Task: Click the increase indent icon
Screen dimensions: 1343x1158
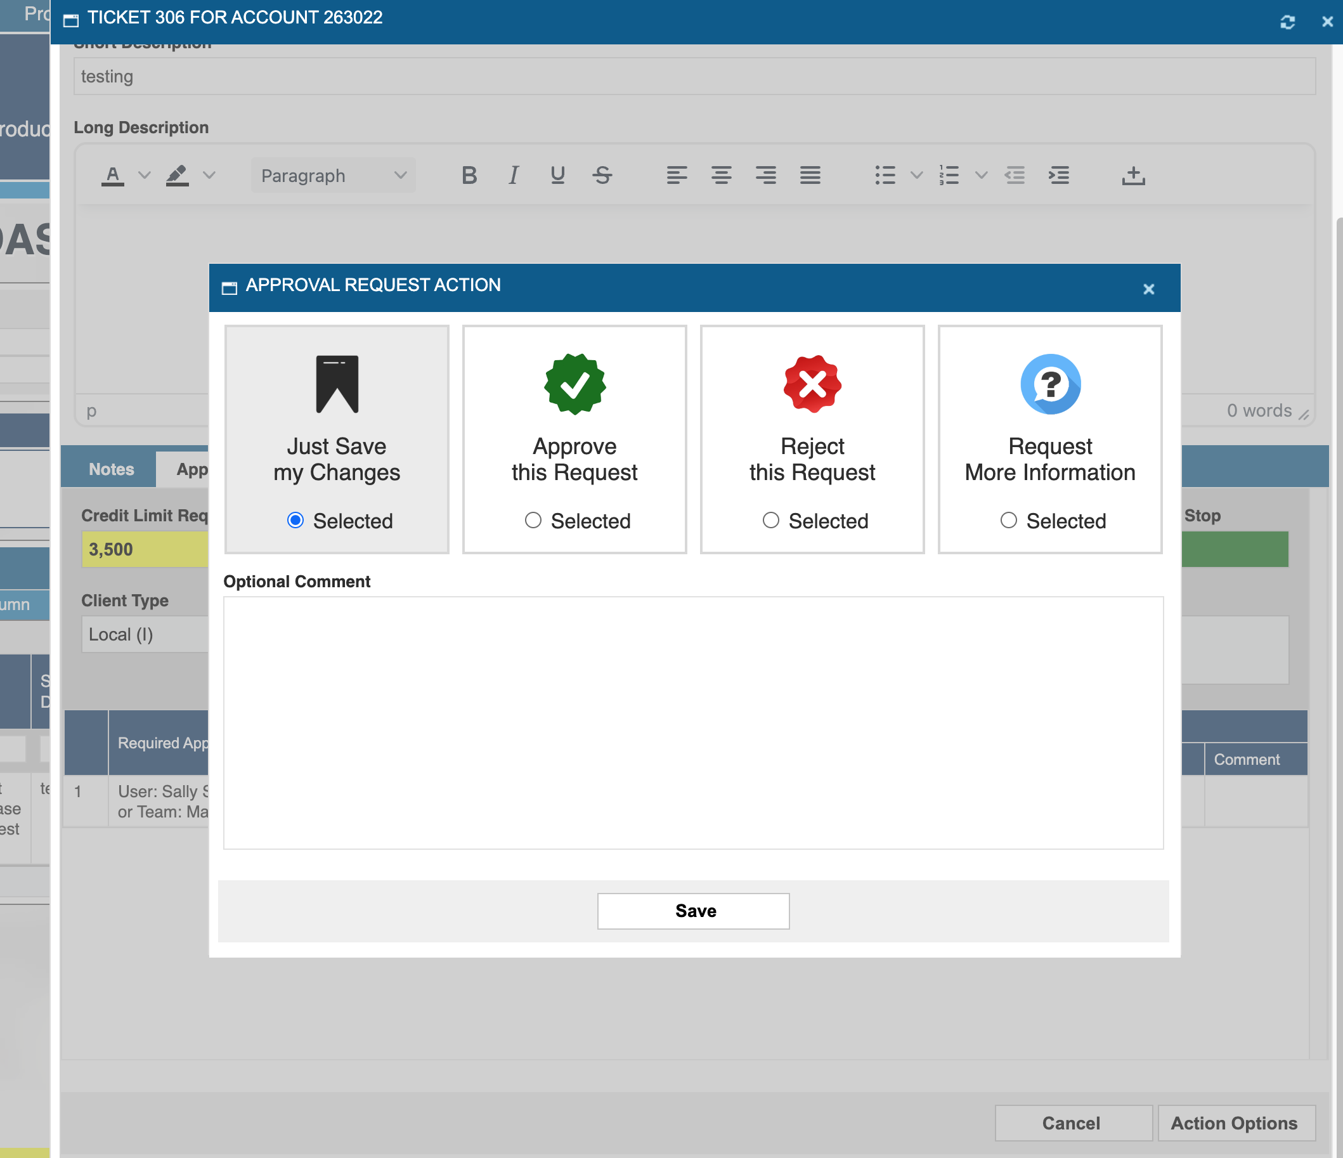Action: click(x=1058, y=175)
